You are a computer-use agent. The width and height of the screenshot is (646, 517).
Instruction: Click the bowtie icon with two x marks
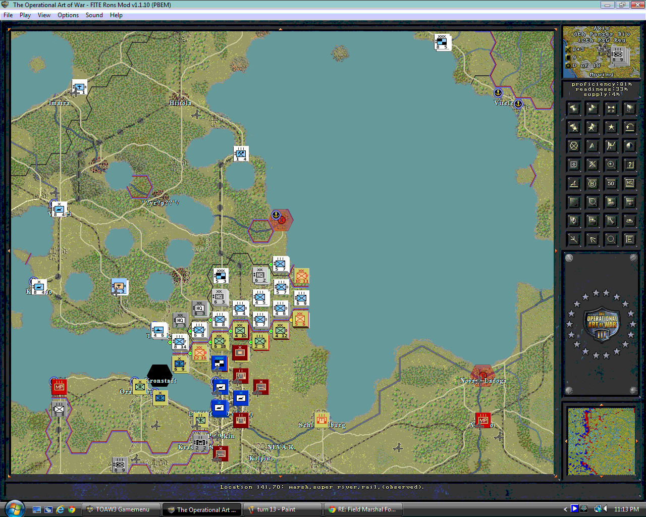coord(611,109)
